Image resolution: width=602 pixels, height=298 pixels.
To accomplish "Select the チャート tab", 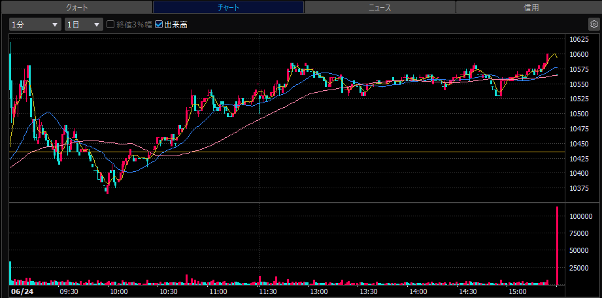I will 228,7.
